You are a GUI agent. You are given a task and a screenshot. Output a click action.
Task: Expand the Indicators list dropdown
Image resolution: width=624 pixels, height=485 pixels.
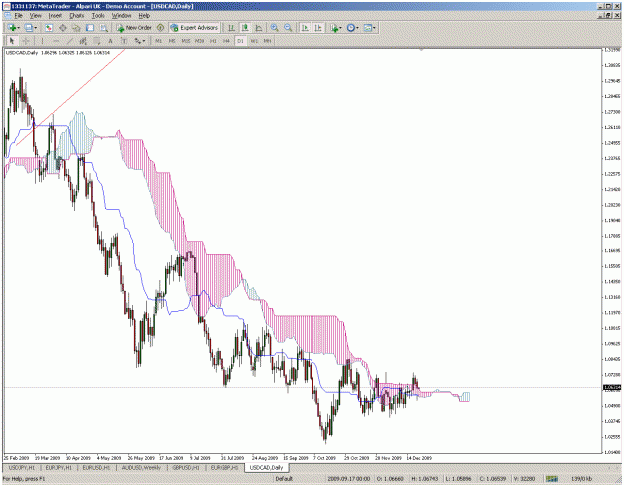click(340, 28)
